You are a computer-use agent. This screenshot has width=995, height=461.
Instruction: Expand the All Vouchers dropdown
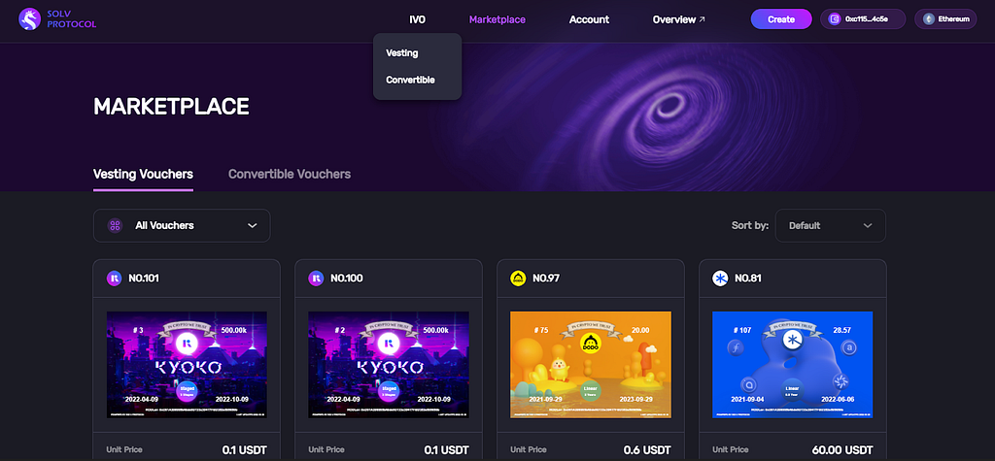pos(182,226)
